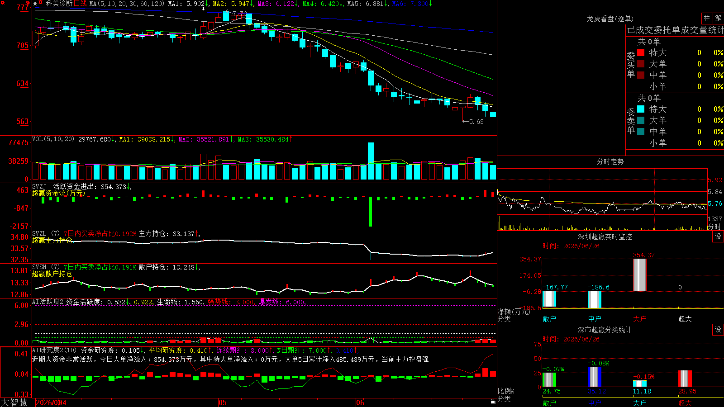Click the 龙虎看盘(逐单) panel title
Image resolution: width=724 pixels, height=407 pixels.
pyautogui.click(x=610, y=19)
